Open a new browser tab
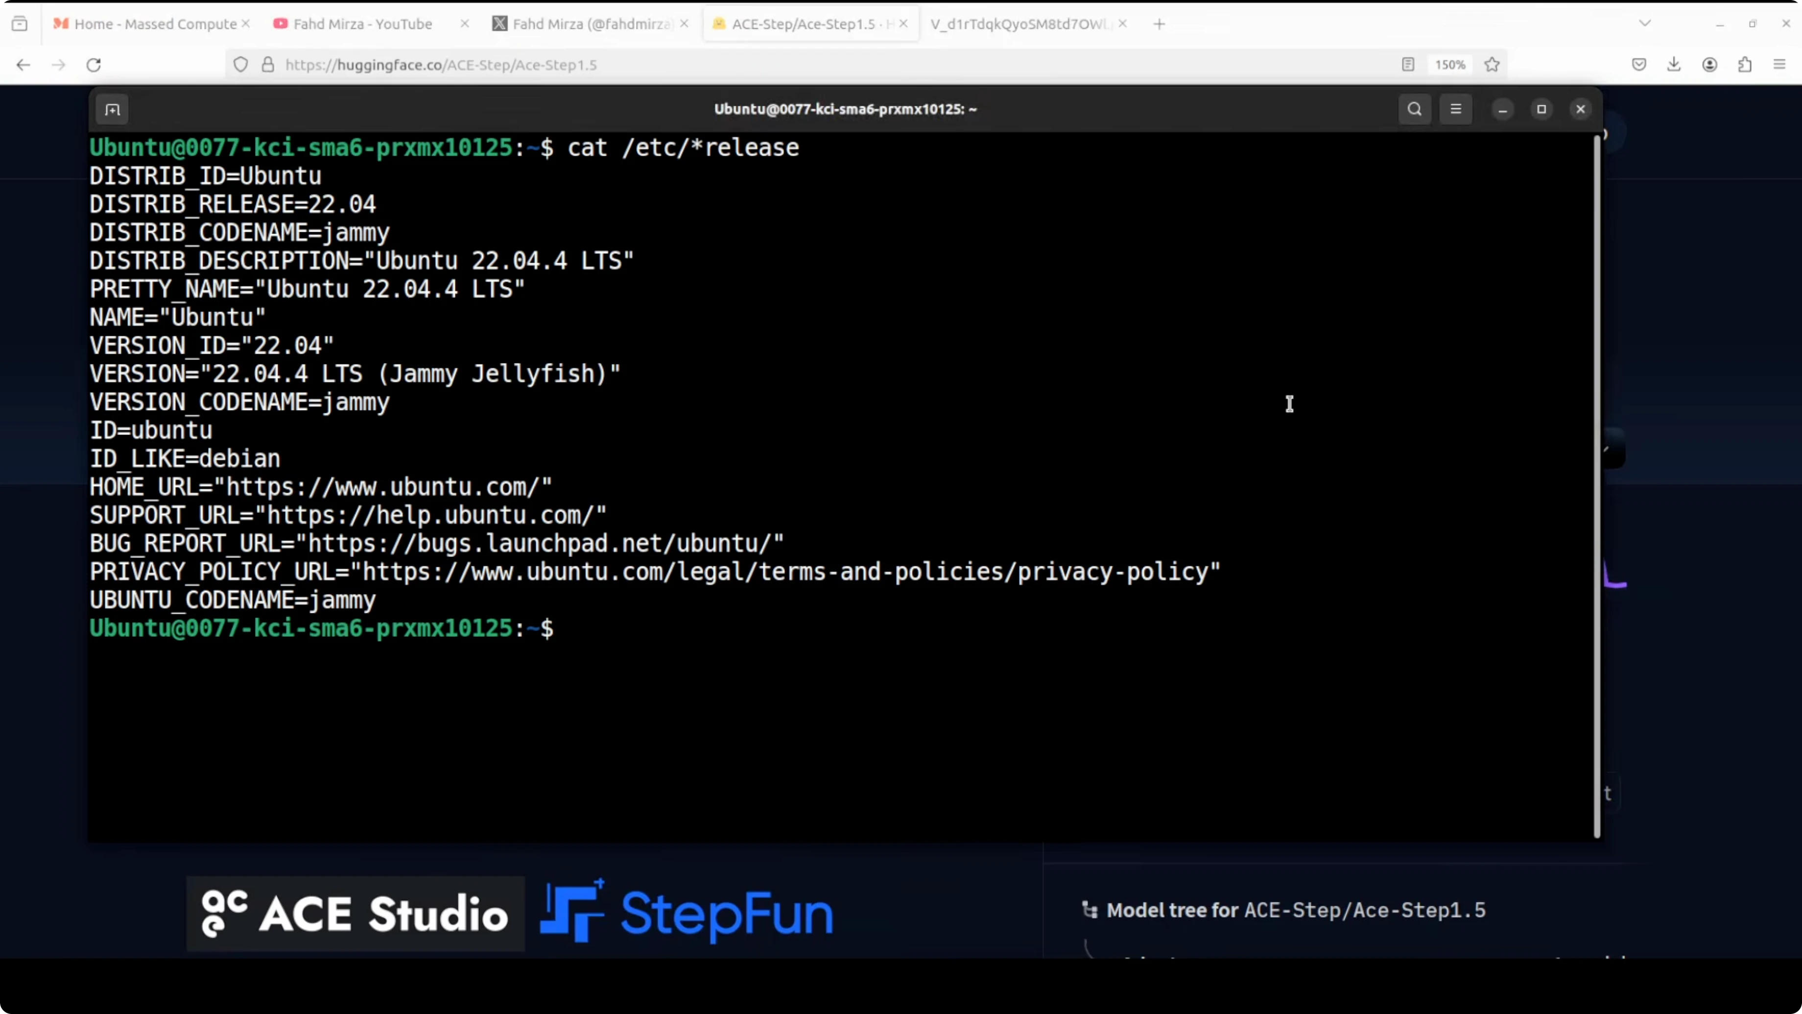Screen dimensions: 1802x1014 [1159, 24]
